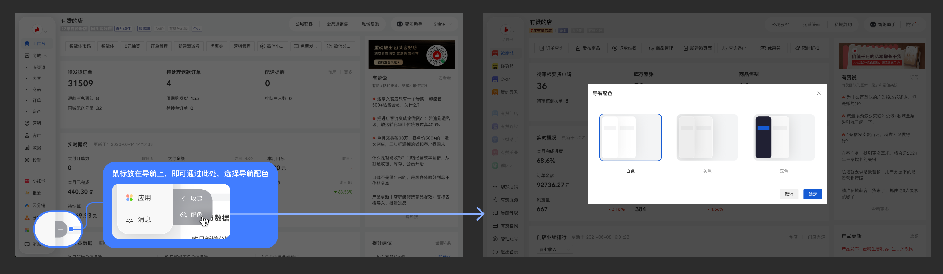Select the 白色 navigation theme
The width and height of the screenshot is (943, 274).
point(630,138)
